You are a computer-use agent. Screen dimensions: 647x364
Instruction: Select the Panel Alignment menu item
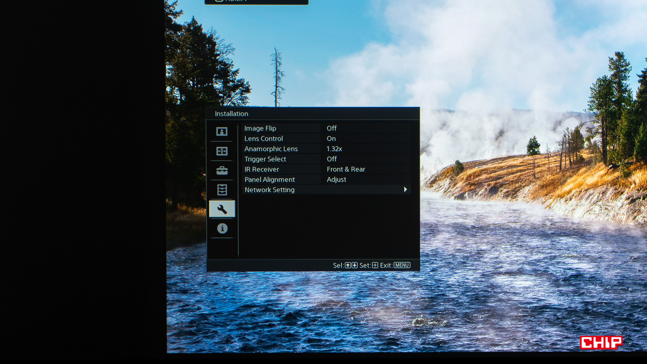click(270, 180)
